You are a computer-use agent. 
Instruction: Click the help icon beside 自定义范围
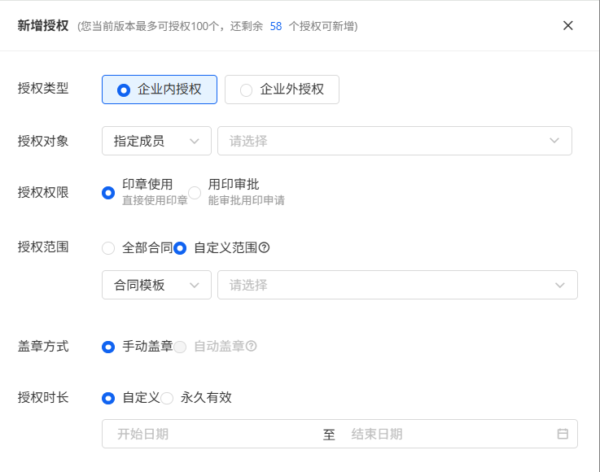264,248
